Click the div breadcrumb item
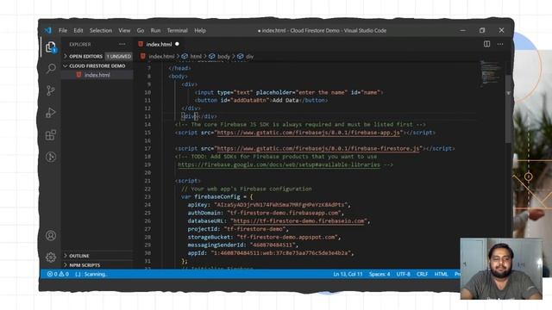The image size is (552, 310). pos(249,56)
